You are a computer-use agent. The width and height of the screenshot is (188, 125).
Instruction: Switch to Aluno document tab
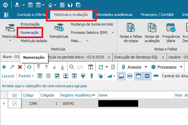coord(10,57)
